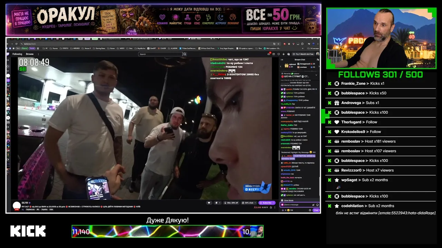Open the emote picker in chat input
The width and height of the screenshot is (442, 248).
317,205
